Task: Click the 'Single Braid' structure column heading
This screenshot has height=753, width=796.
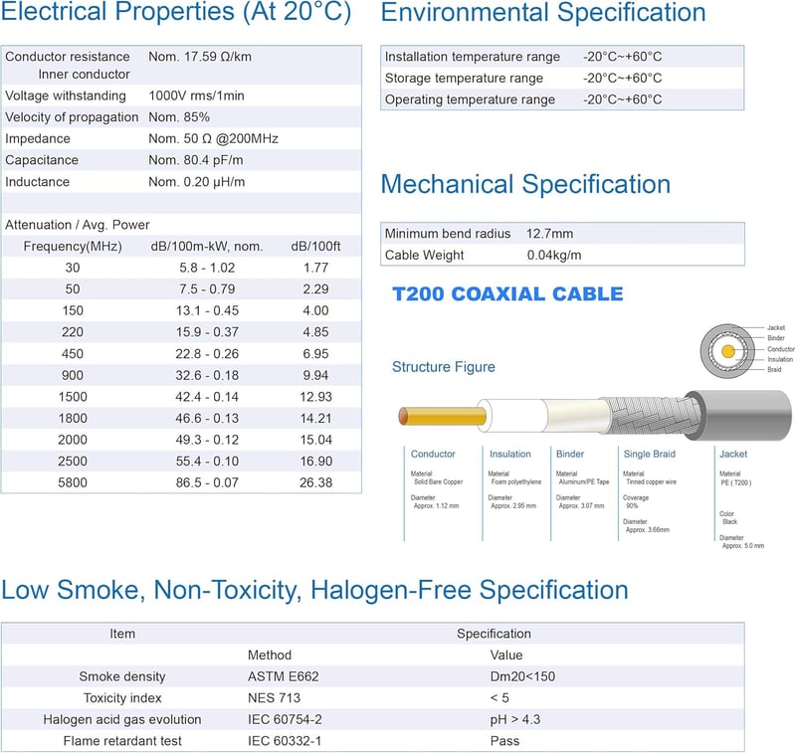Action: coord(650,455)
